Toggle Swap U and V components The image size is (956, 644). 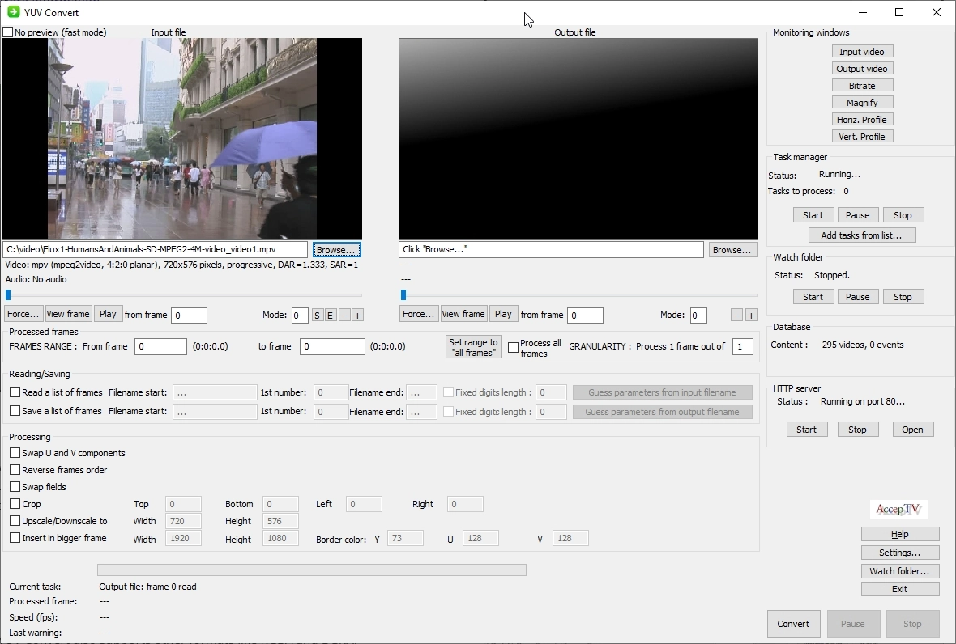[x=15, y=453]
